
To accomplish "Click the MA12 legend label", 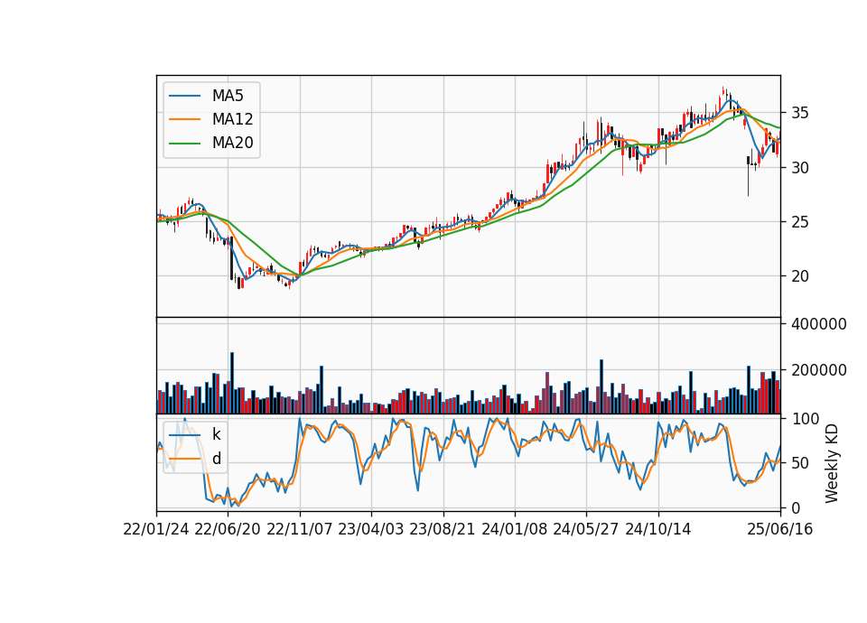I will [232, 119].
